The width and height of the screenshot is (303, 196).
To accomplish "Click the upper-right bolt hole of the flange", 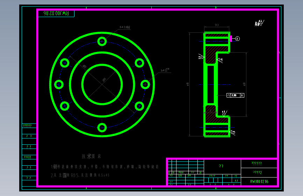I will (139, 63).
